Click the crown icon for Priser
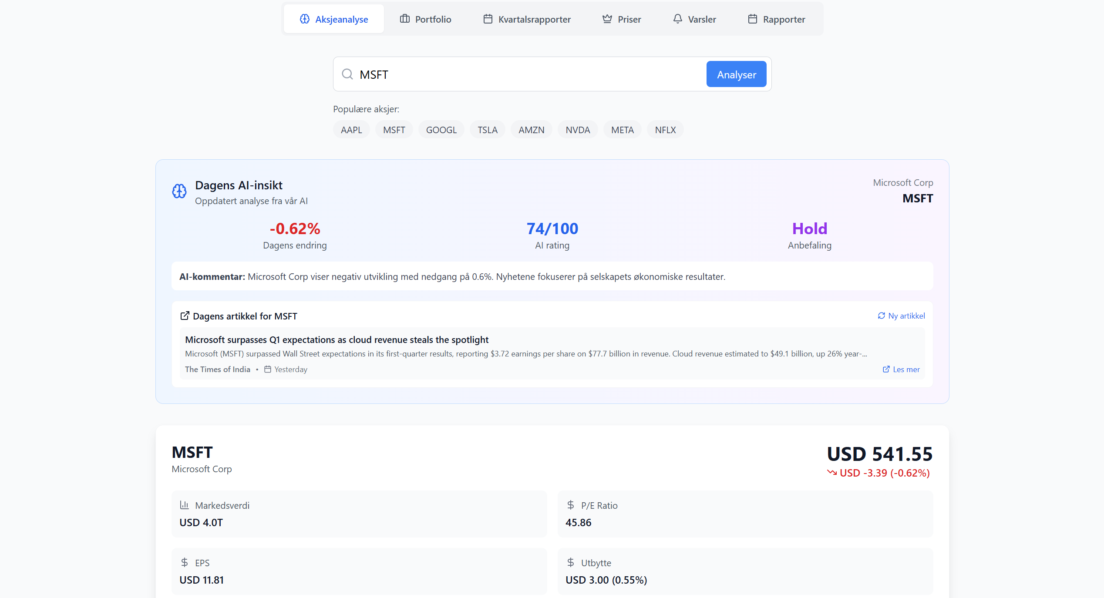Screen dimensions: 1104x598 (x=607, y=19)
